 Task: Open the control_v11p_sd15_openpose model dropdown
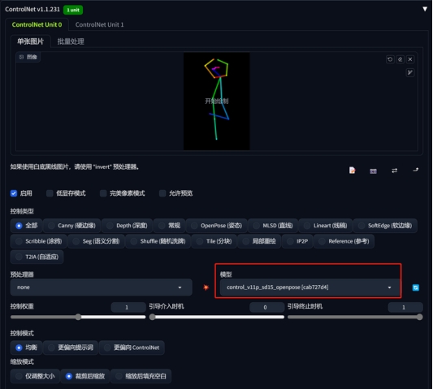(310, 287)
